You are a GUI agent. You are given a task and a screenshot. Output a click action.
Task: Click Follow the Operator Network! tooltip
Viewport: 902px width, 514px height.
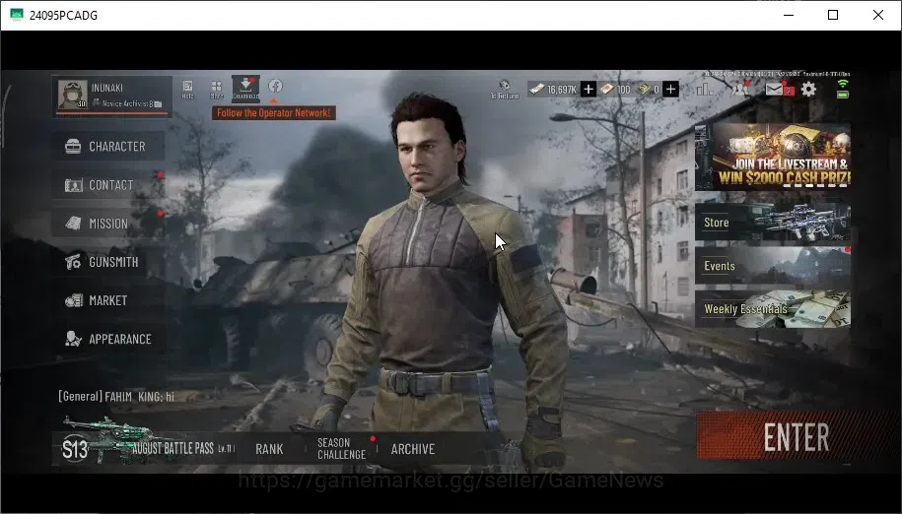[274, 113]
